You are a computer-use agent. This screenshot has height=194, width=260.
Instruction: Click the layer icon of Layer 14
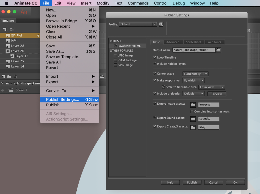click(x=8, y=66)
